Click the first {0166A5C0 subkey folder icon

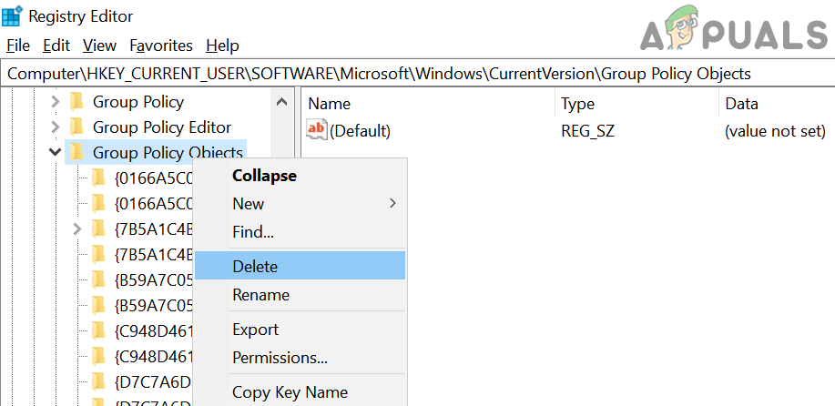point(99,178)
